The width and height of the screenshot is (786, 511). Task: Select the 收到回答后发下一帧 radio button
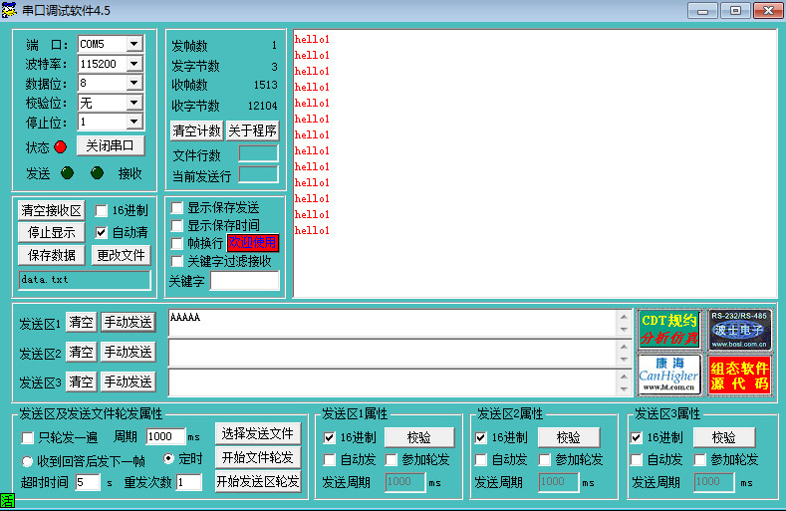28,460
